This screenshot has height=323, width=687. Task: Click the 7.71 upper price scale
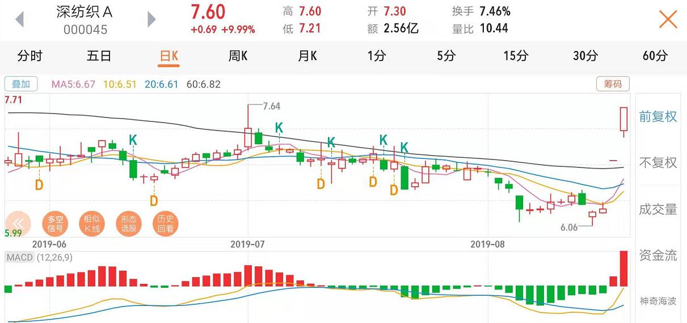(x=13, y=100)
